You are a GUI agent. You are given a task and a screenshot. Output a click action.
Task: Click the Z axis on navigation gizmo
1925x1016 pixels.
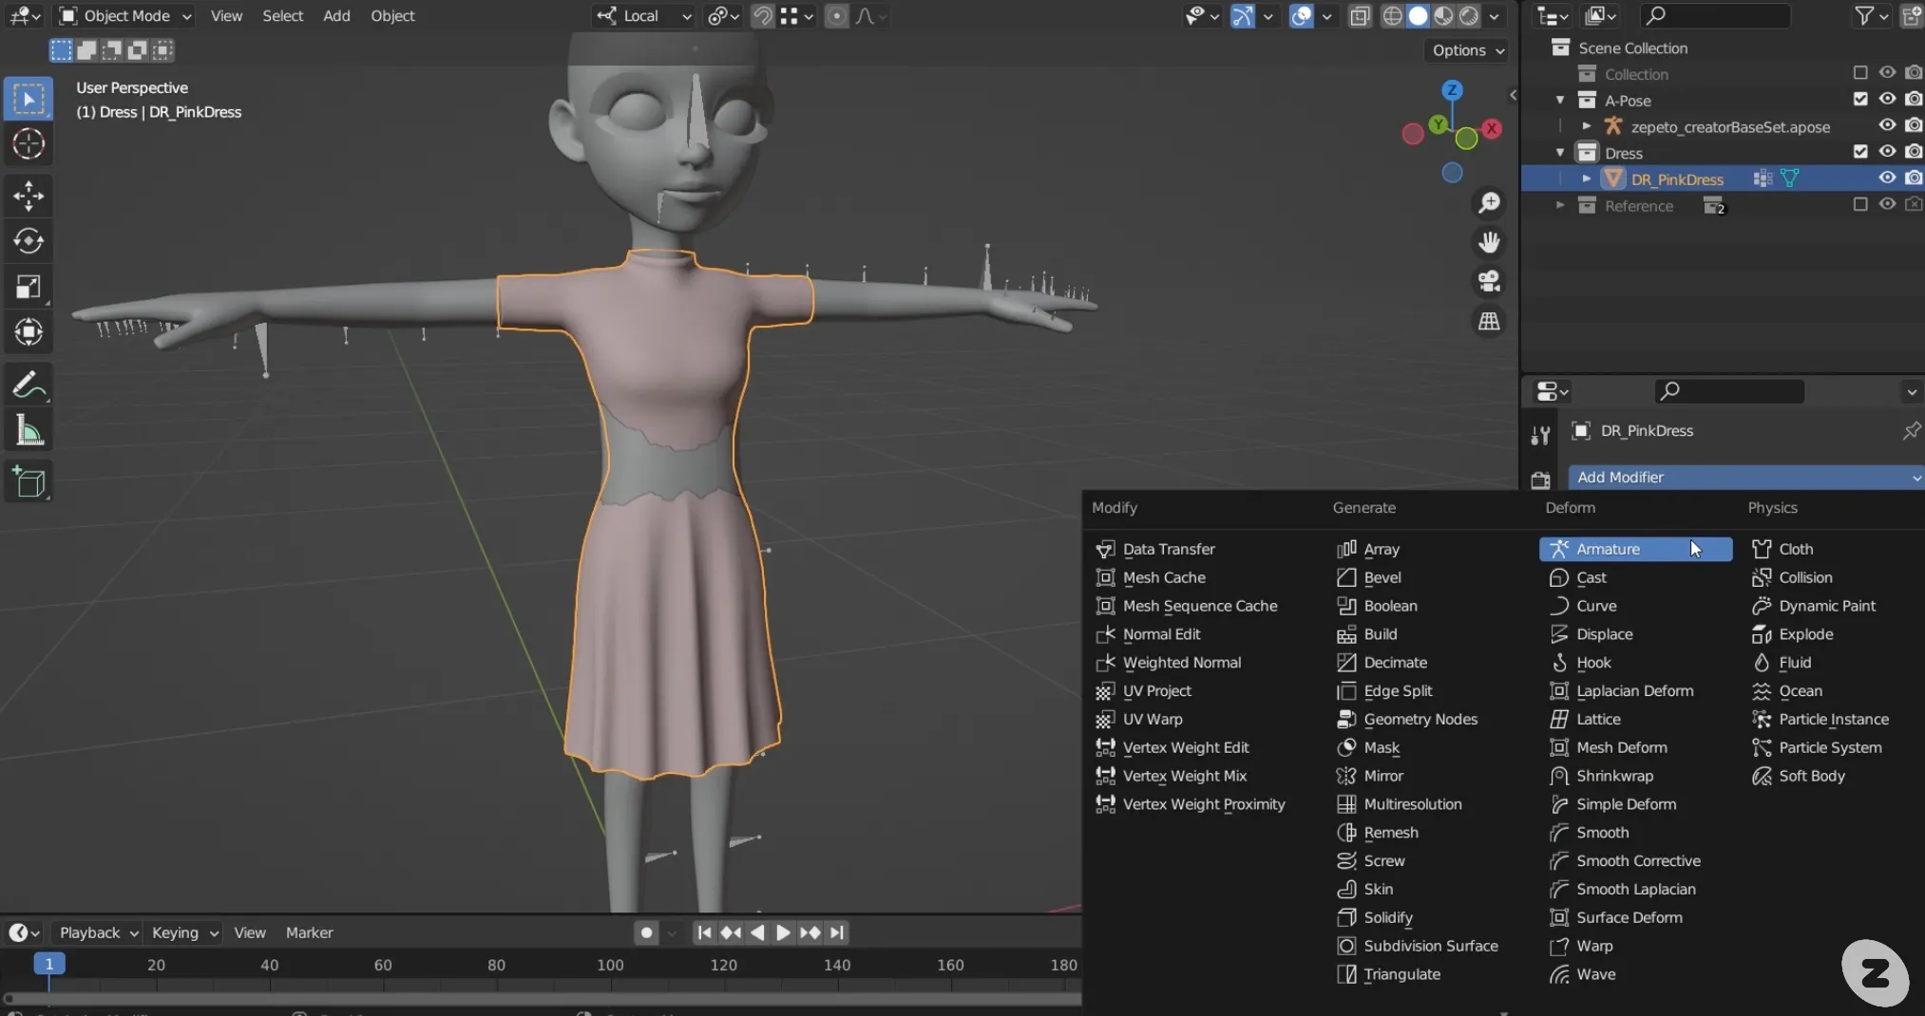pyautogui.click(x=1451, y=90)
